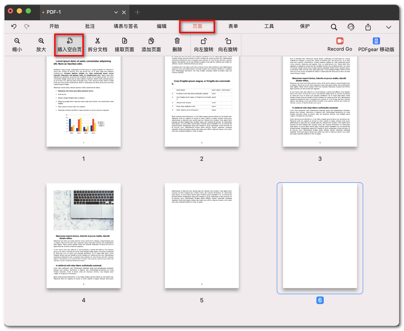Rotate left with the 向左旋转 icon
Viewport: 404px width, 331px height.
(x=203, y=45)
